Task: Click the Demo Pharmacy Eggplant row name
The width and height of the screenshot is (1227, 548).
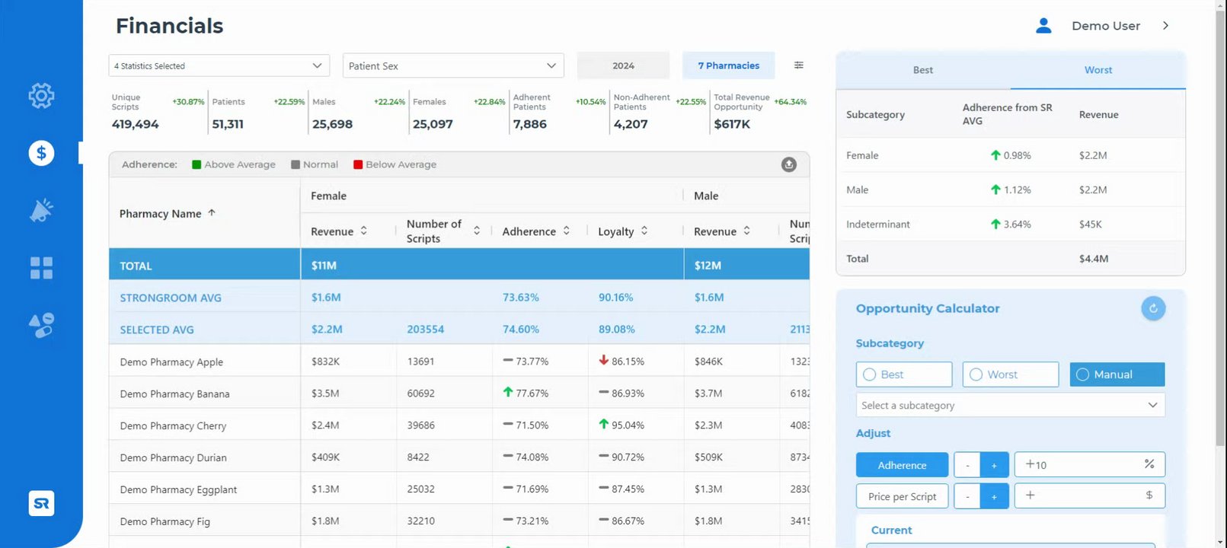Action: [178, 490]
